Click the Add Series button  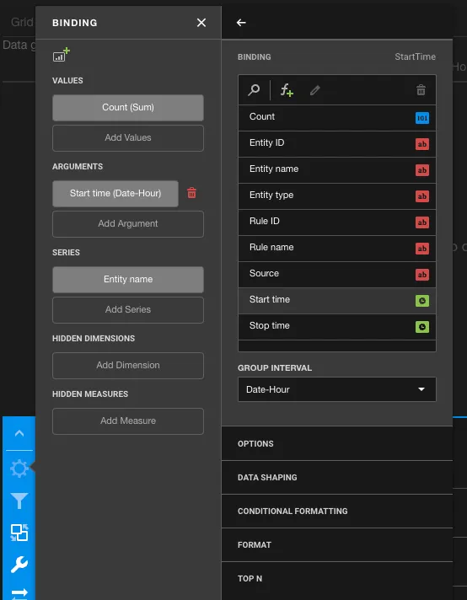128,309
